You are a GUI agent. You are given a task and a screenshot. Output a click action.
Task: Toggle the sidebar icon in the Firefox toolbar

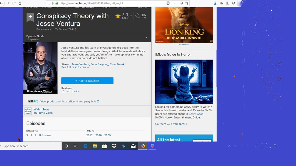[227, 3]
